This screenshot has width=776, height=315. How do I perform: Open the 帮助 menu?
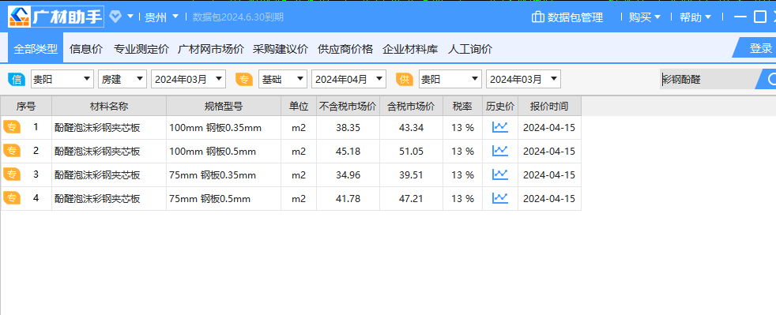click(695, 17)
